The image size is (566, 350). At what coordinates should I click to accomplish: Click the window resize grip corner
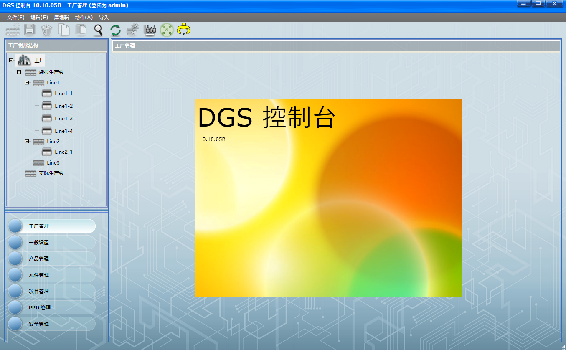point(562,347)
